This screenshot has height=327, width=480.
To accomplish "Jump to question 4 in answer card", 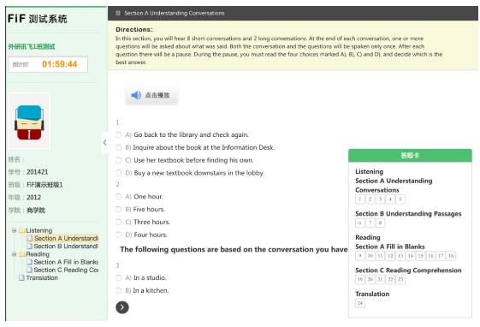I will (x=390, y=199).
